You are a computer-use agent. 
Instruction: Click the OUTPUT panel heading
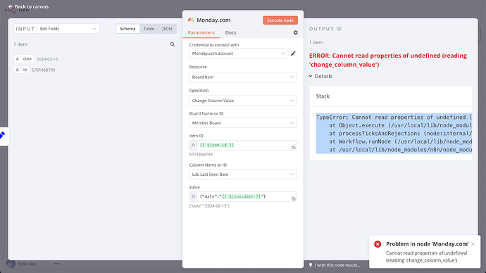(321, 29)
